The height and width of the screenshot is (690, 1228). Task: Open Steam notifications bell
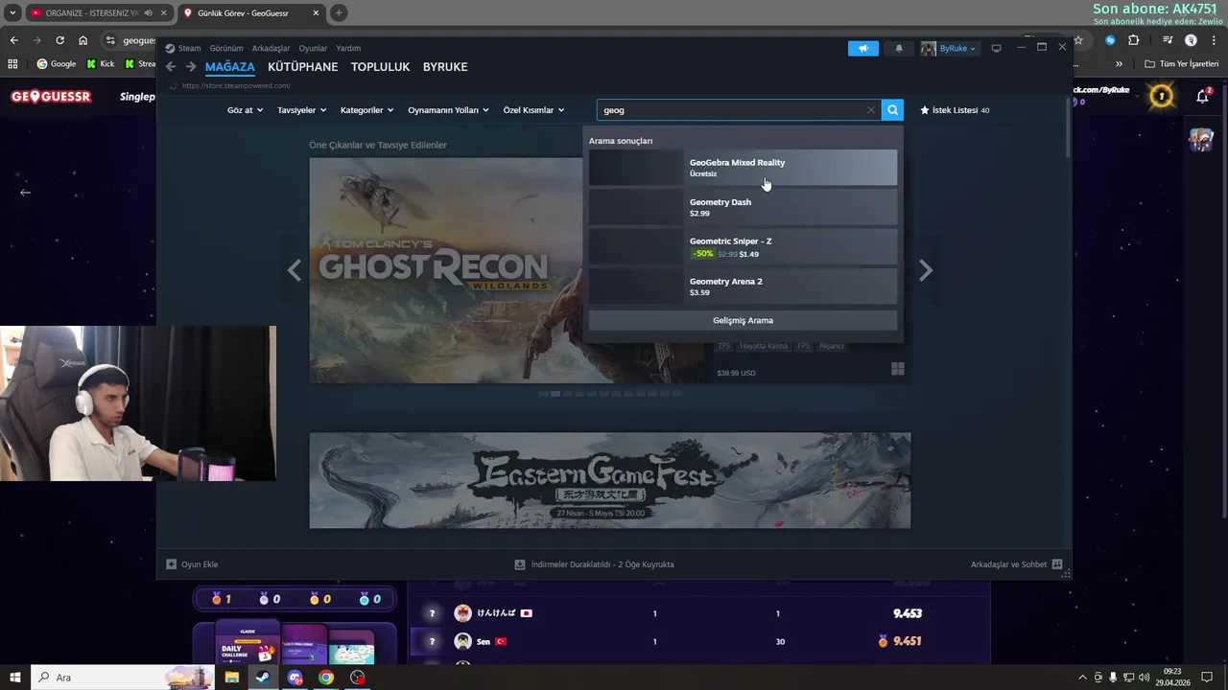click(x=899, y=48)
